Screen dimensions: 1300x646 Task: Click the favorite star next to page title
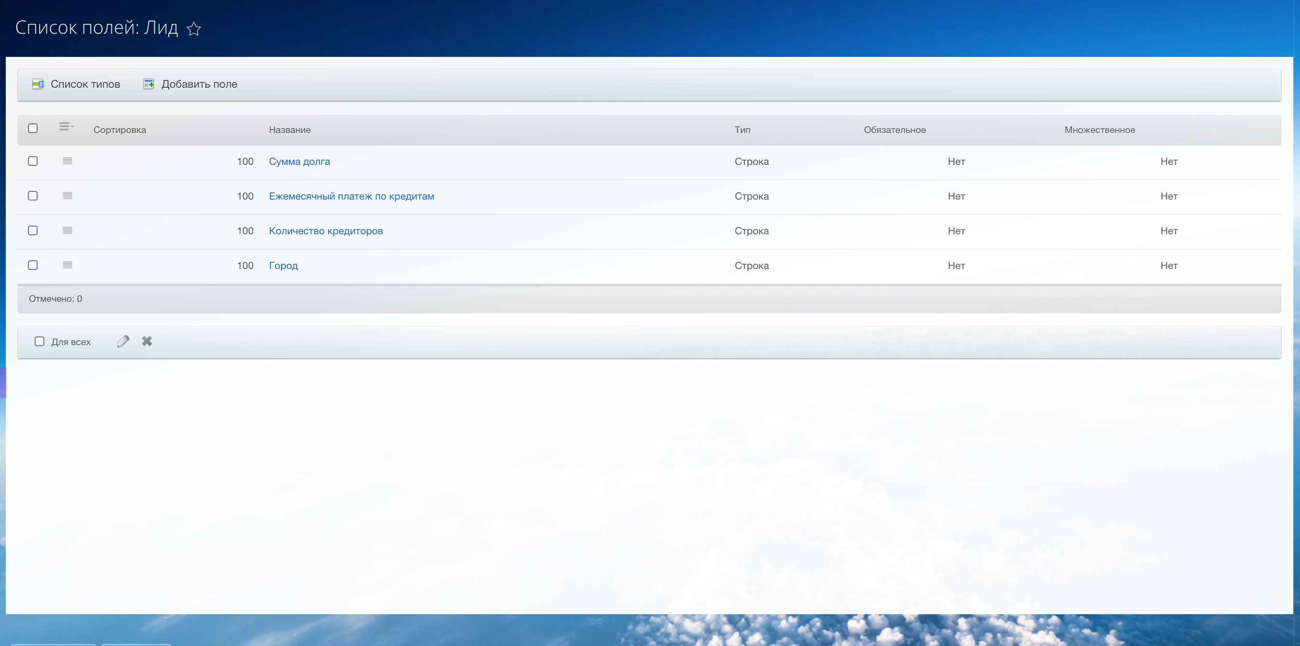click(x=194, y=29)
